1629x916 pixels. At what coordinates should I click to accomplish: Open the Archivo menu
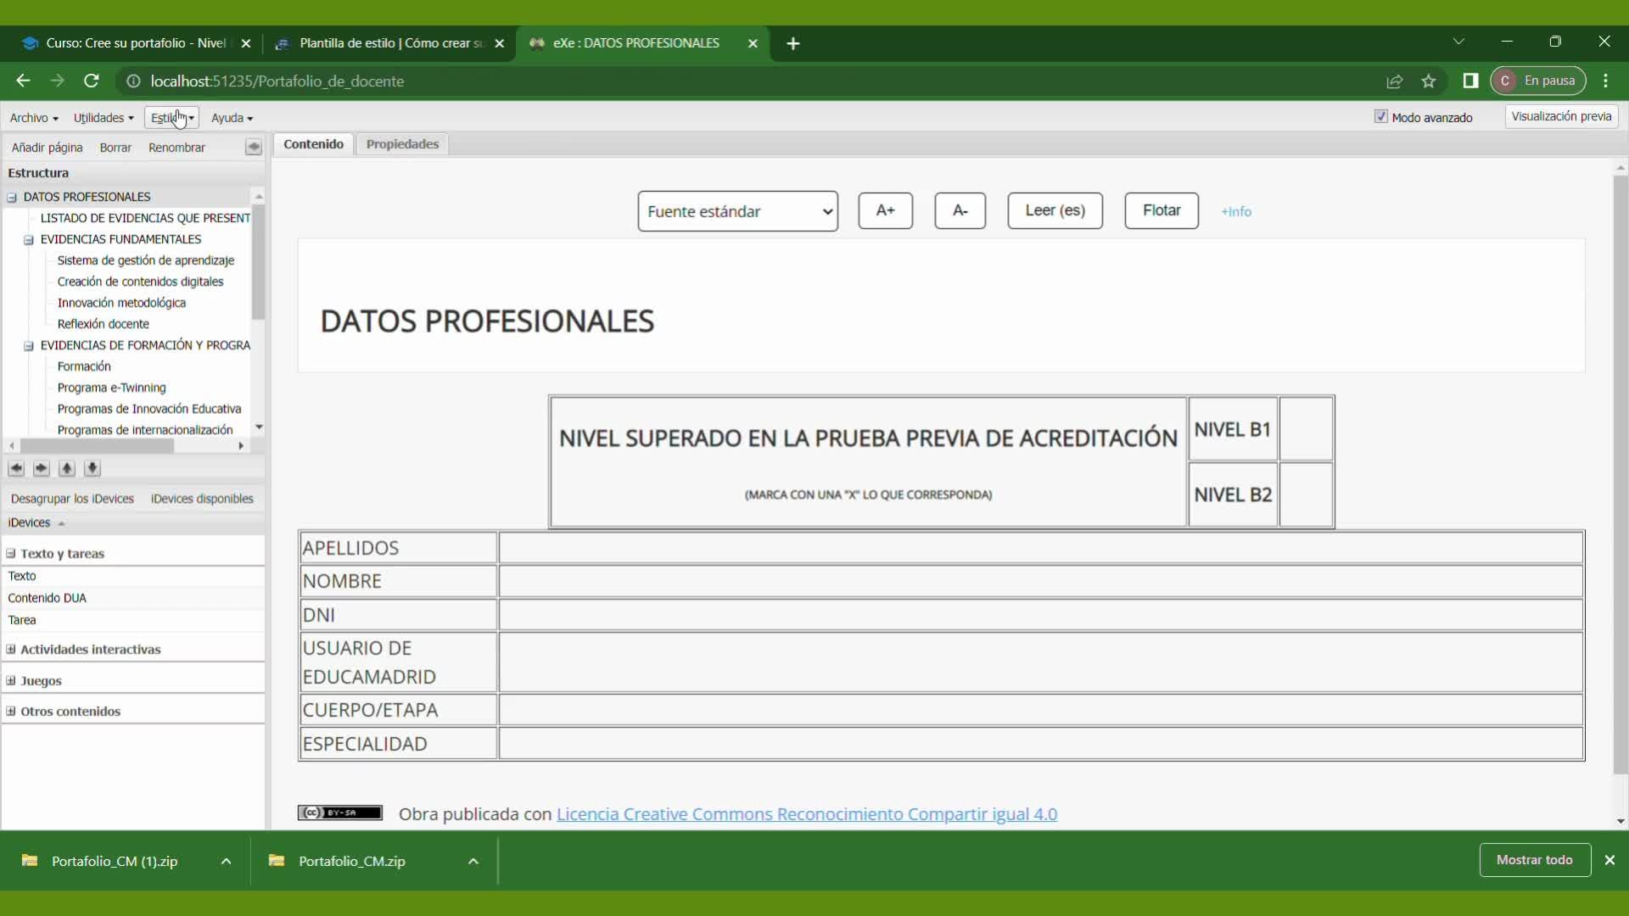point(34,118)
